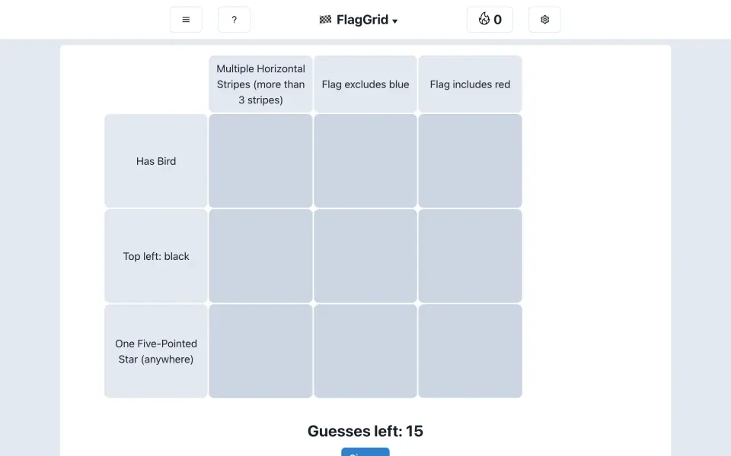Select cell for Five-Pointed Star and includes red

470,351
